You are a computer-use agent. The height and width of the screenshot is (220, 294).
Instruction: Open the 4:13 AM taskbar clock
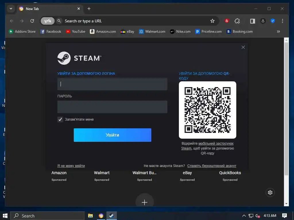[270, 216]
